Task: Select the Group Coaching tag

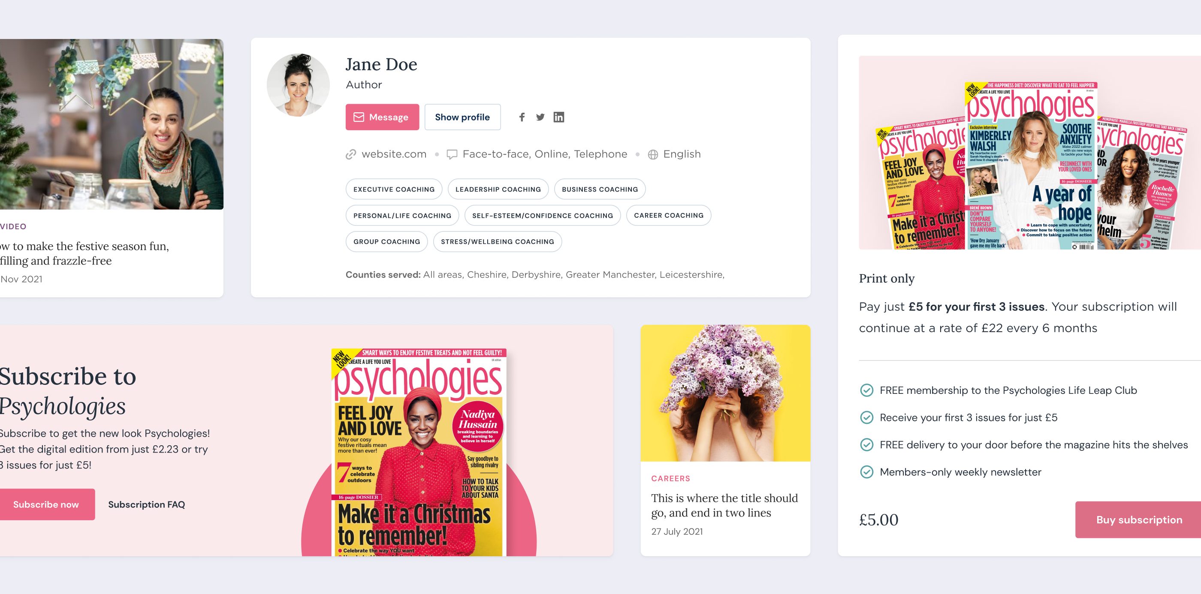Action: click(386, 242)
